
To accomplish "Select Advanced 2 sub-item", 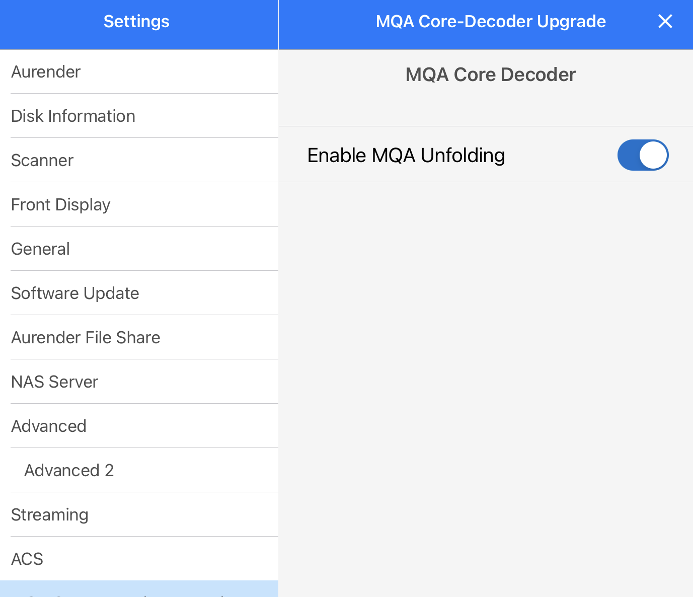I will (139, 470).
